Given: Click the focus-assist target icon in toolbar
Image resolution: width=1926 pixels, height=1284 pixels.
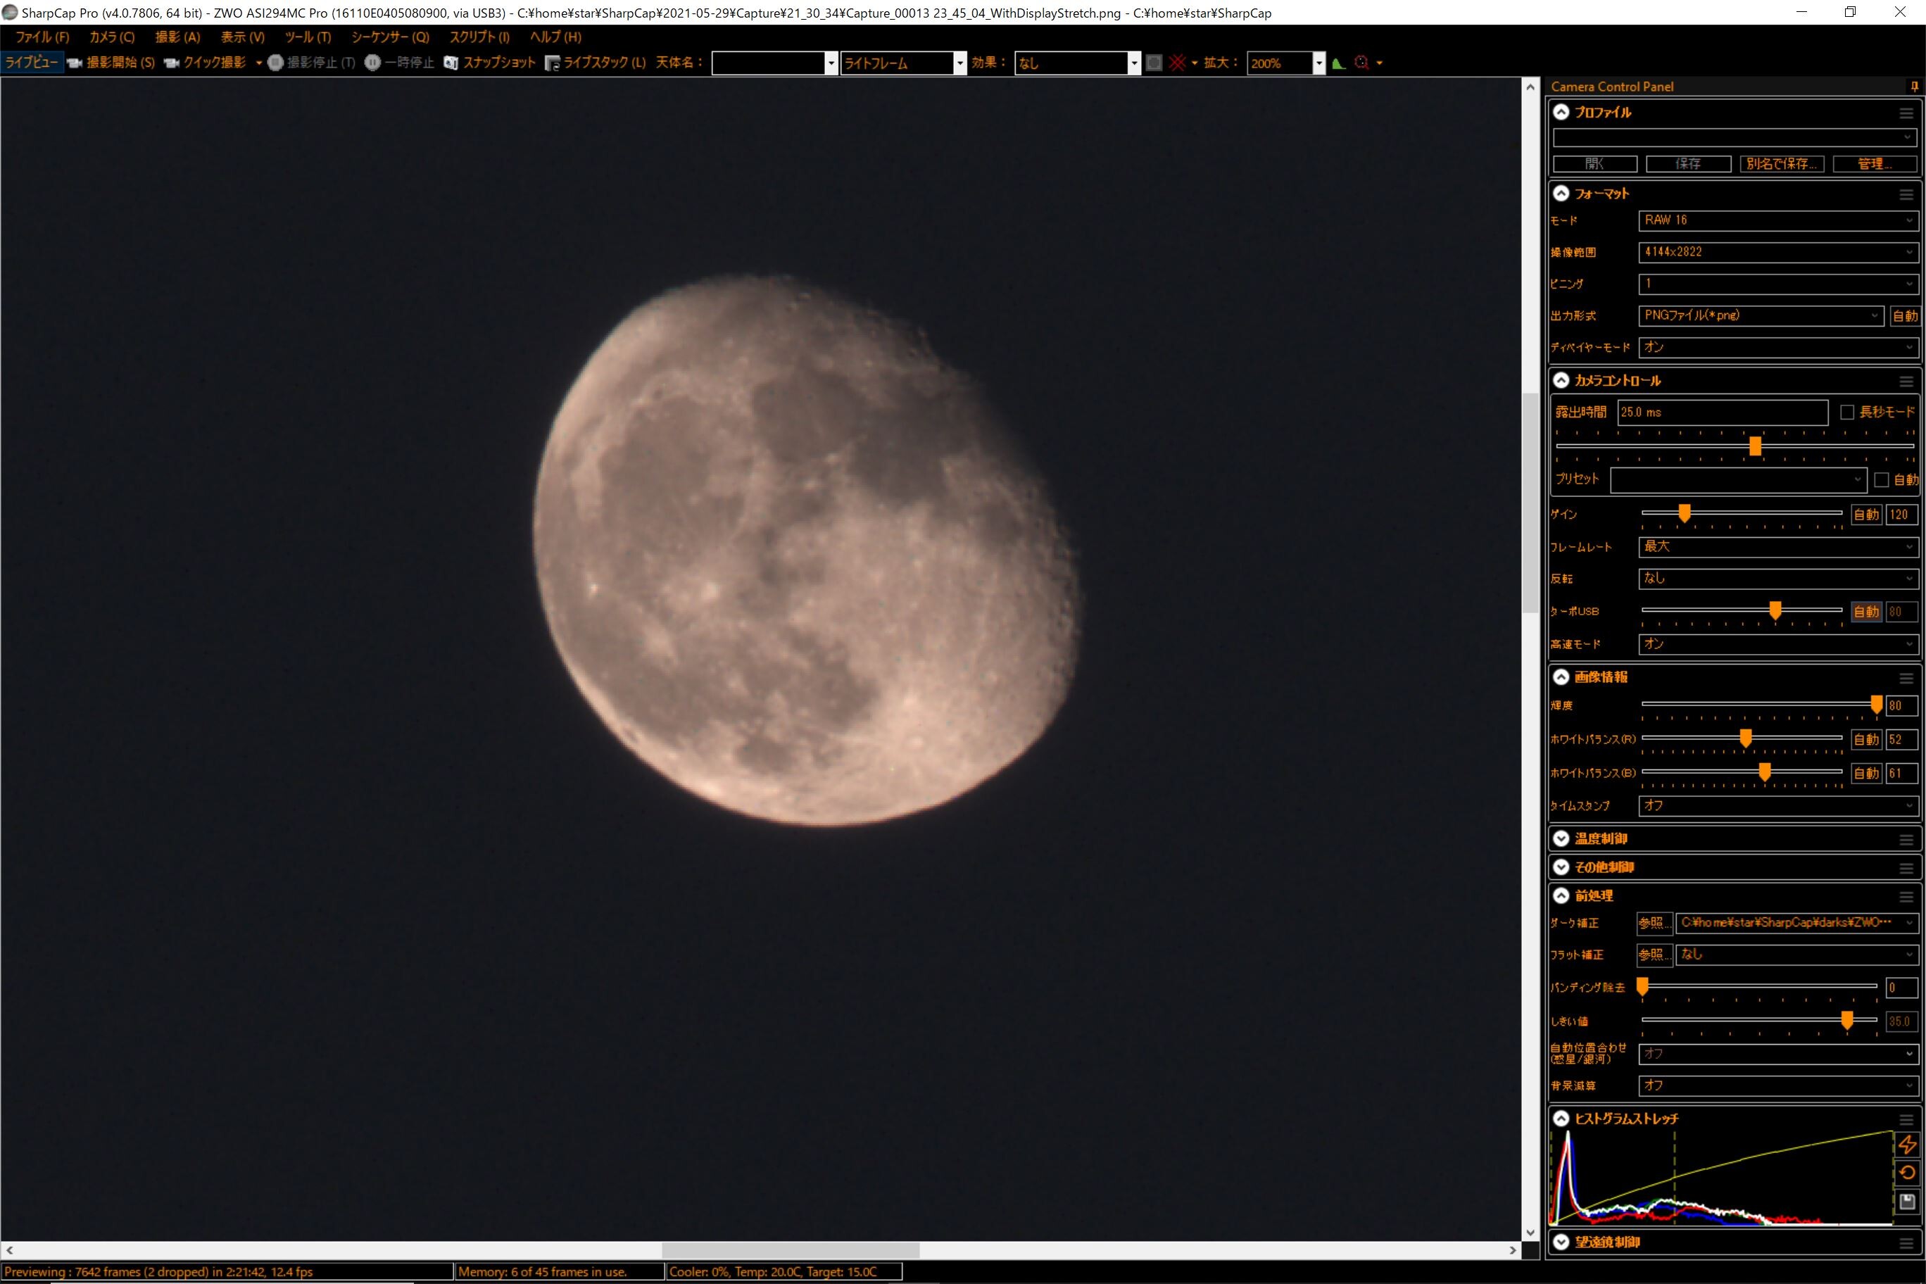Looking at the screenshot, I should click(1362, 63).
